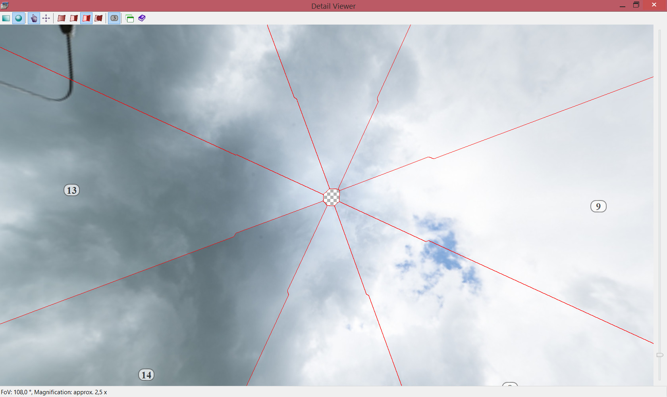The width and height of the screenshot is (667, 397).
Task: Toggle the image numbers button labeled 3
Action: coord(114,18)
